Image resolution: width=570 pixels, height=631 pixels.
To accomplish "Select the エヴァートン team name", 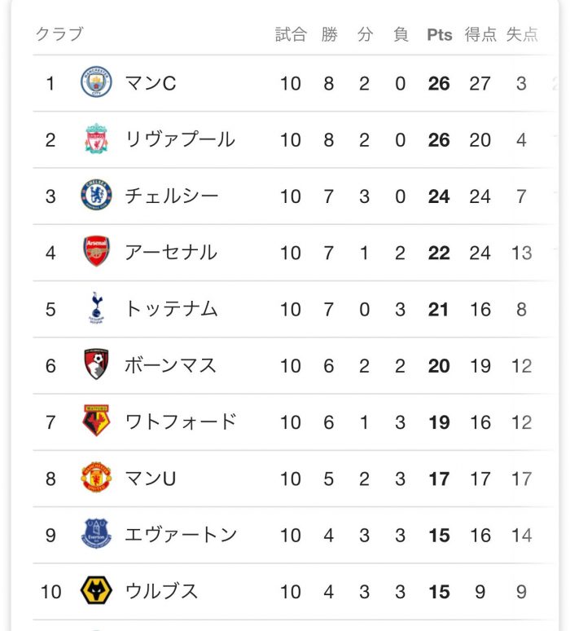I will 181,535.
